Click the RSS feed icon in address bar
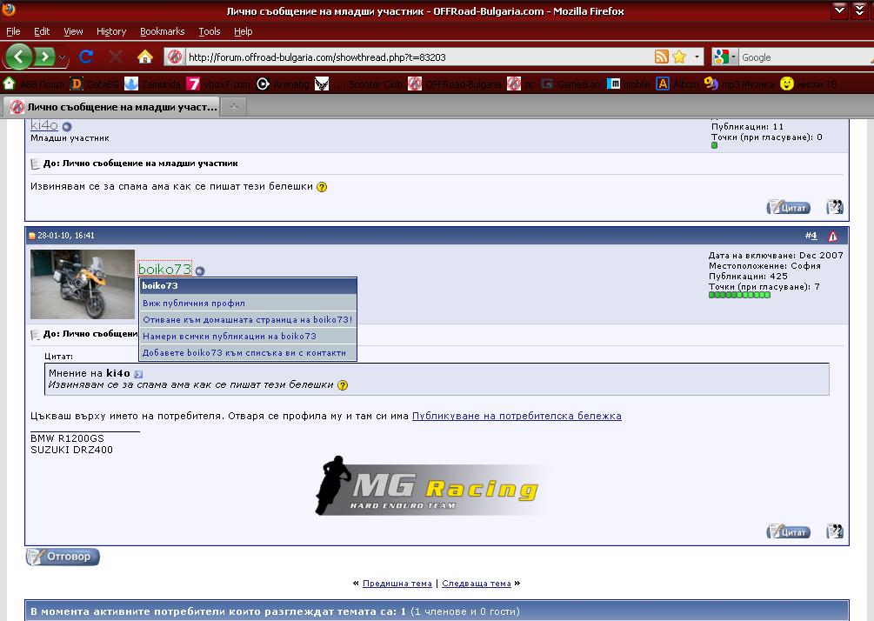 (662, 57)
